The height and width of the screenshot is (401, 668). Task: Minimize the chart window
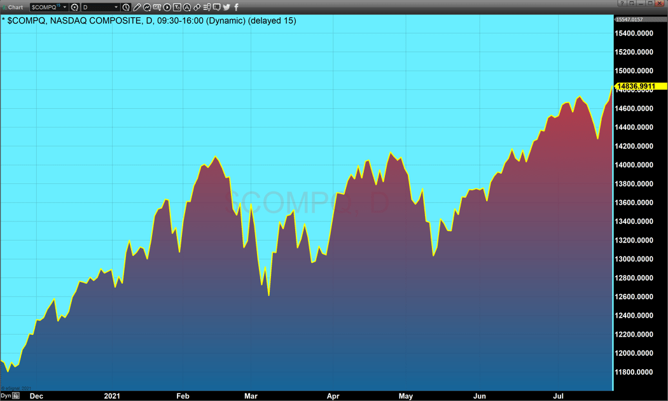(x=641, y=3)
